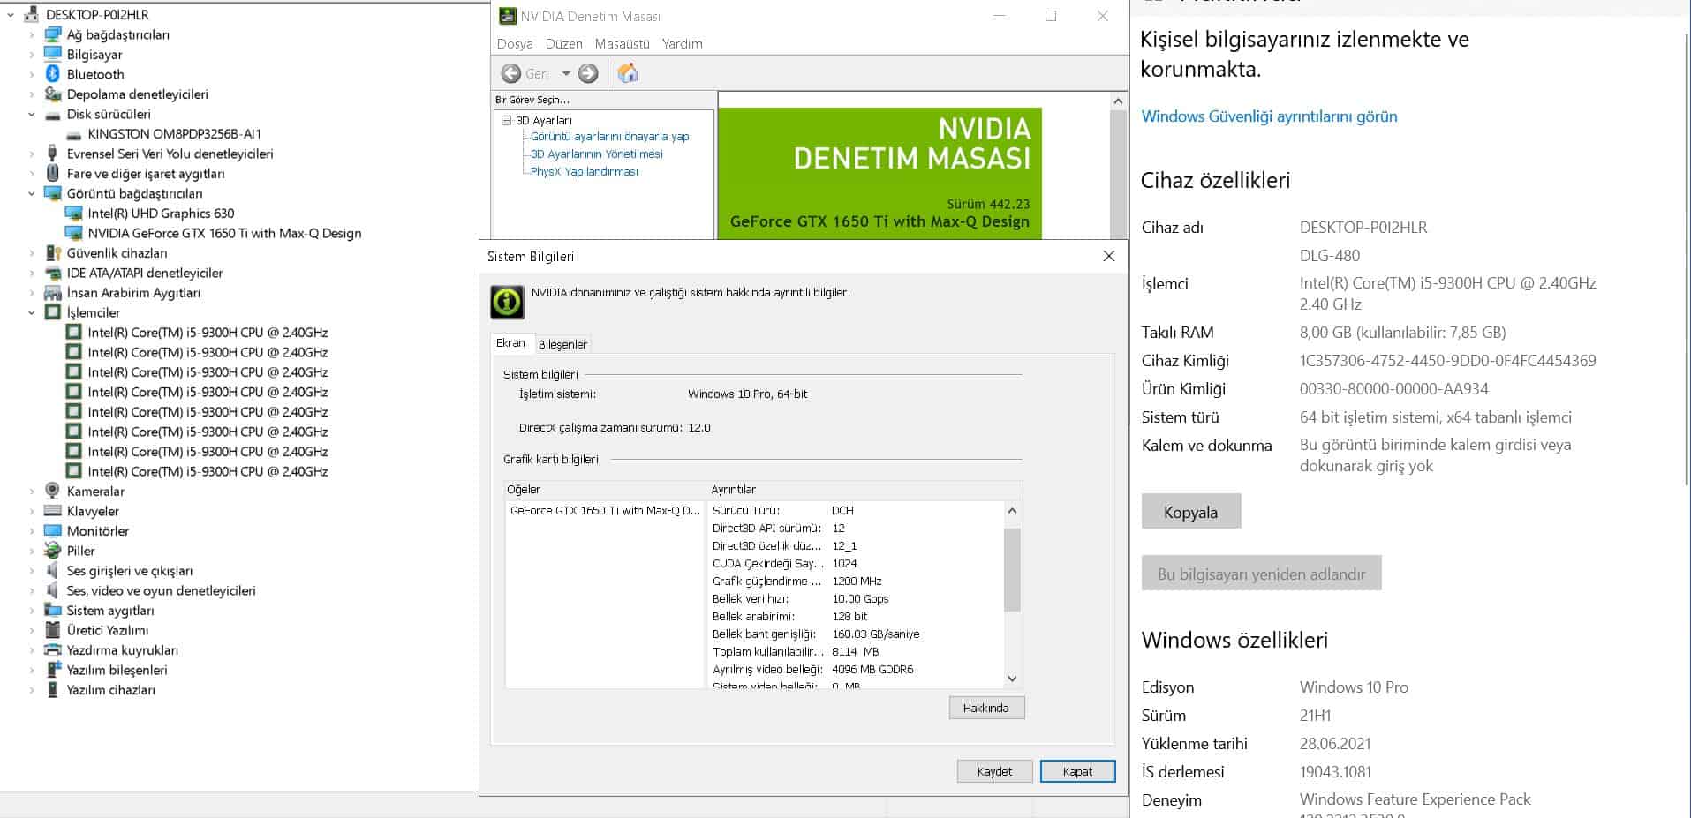
Task: Click the Üretici Yazılımı firmware icon
Action: point(53,630)
